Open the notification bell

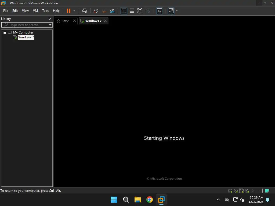268,200
